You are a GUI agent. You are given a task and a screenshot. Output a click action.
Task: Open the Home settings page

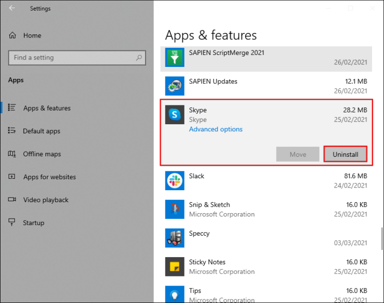pos(32,35)
